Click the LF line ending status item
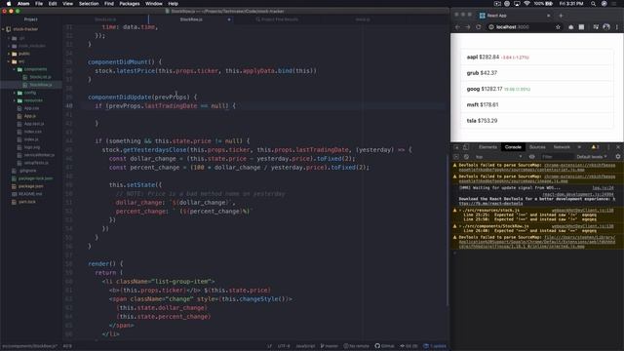Screen dimensions: 624x351 pos(269,346)
